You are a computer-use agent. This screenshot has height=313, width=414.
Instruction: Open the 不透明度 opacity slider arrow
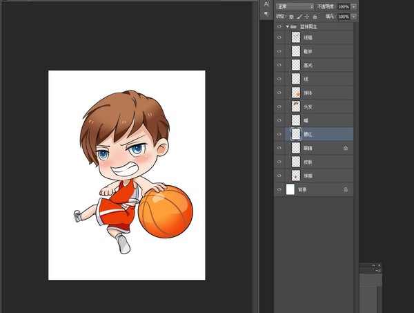coord(353,7)
